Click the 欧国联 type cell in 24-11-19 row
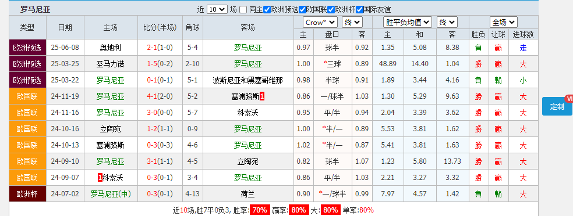 coord(27,96)
